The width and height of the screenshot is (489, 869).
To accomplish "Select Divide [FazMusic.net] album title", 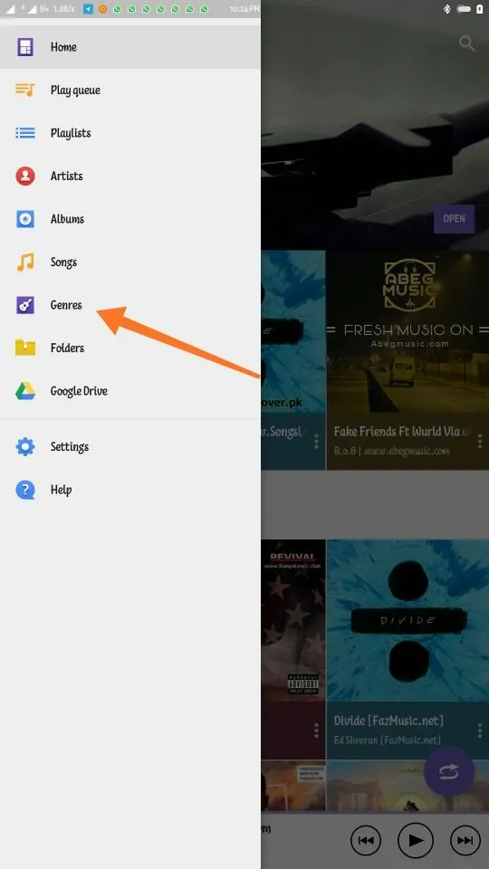I will point(388,721).
